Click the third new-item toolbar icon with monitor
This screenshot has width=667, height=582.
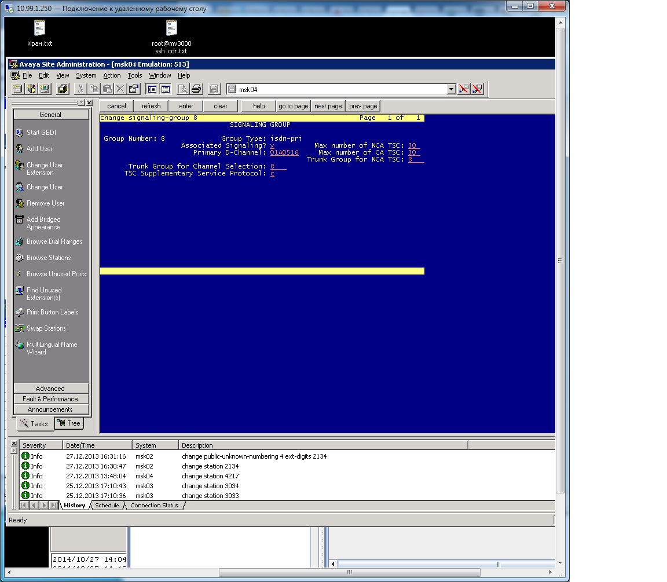(x=45, y=89)
